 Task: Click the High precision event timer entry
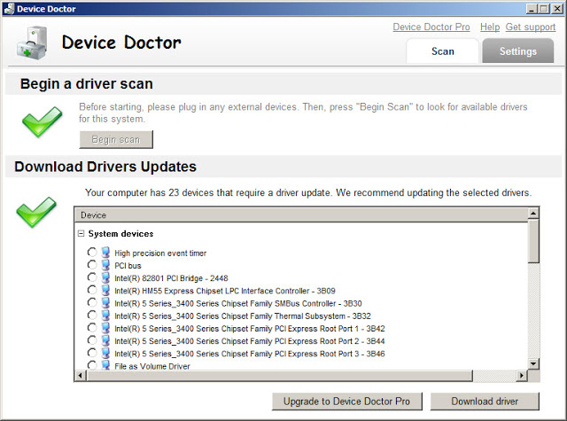[x=160, y=253]
